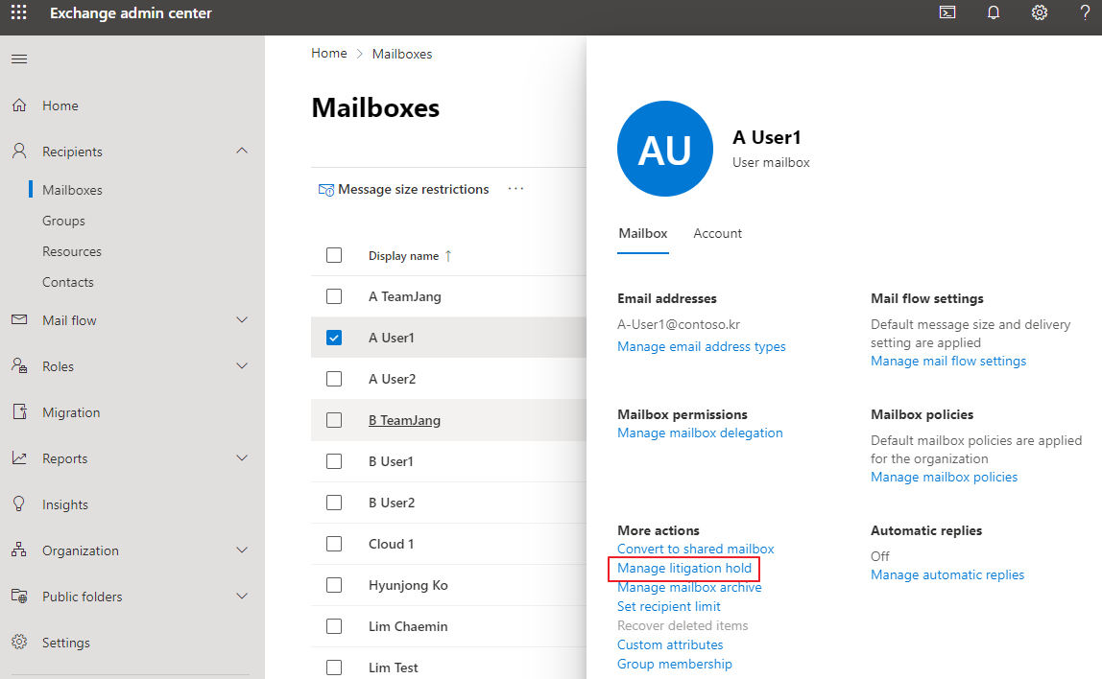Open the notifications bell
Viewport: 1102px width, 679px height.
pyautogui.click(x=994, y=12)
